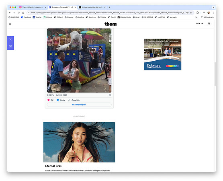The width and height of the screenshot is (223, 181).
Task: Like the embedded tweet with heart icon
Action: (x=49, y=100)
